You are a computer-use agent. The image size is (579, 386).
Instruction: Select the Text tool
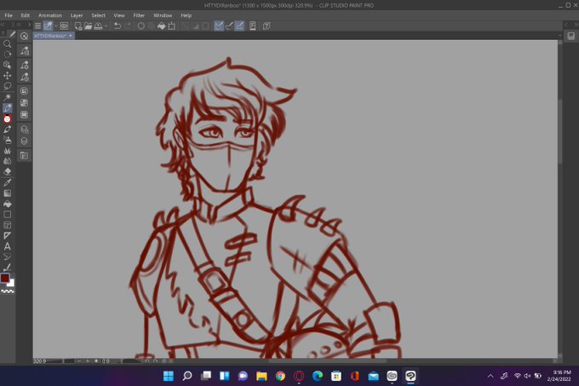(x=7, y=246)
